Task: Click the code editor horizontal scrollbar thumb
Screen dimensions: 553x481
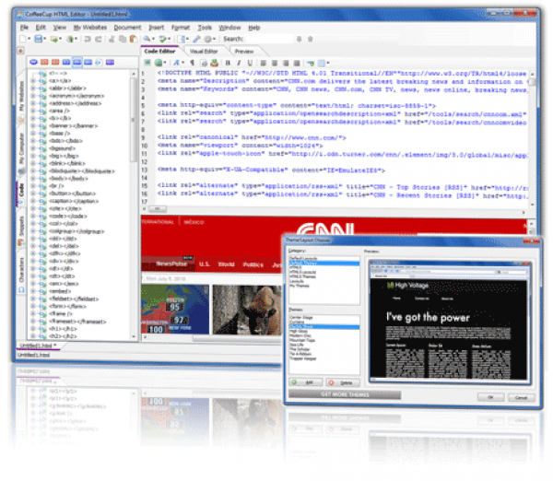Action: click(158, 209)
